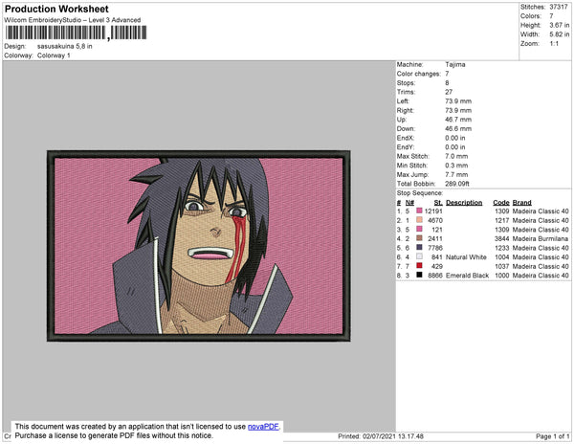The width and height of the screenshot is (574, 444).
Task: Click the Emerald Black color swatch
Action: click(x=419, y=275)
